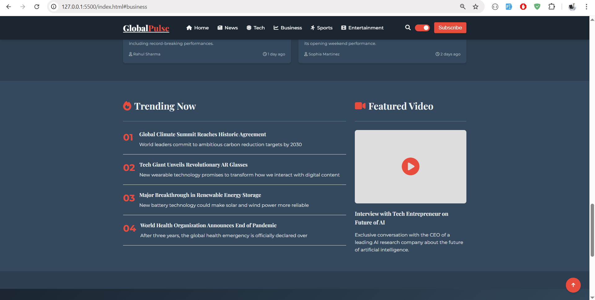The height and width of the screenshot is (300, 595).
Task: Open the Chrome three-dot menu
Action: click(586, 7)
